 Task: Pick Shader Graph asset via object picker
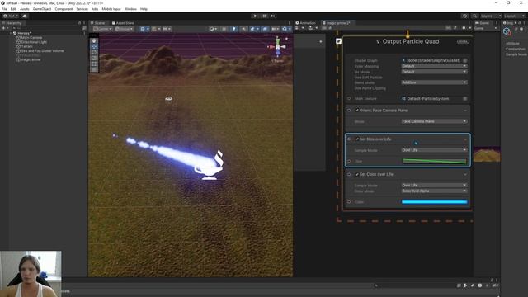point(465,60)
